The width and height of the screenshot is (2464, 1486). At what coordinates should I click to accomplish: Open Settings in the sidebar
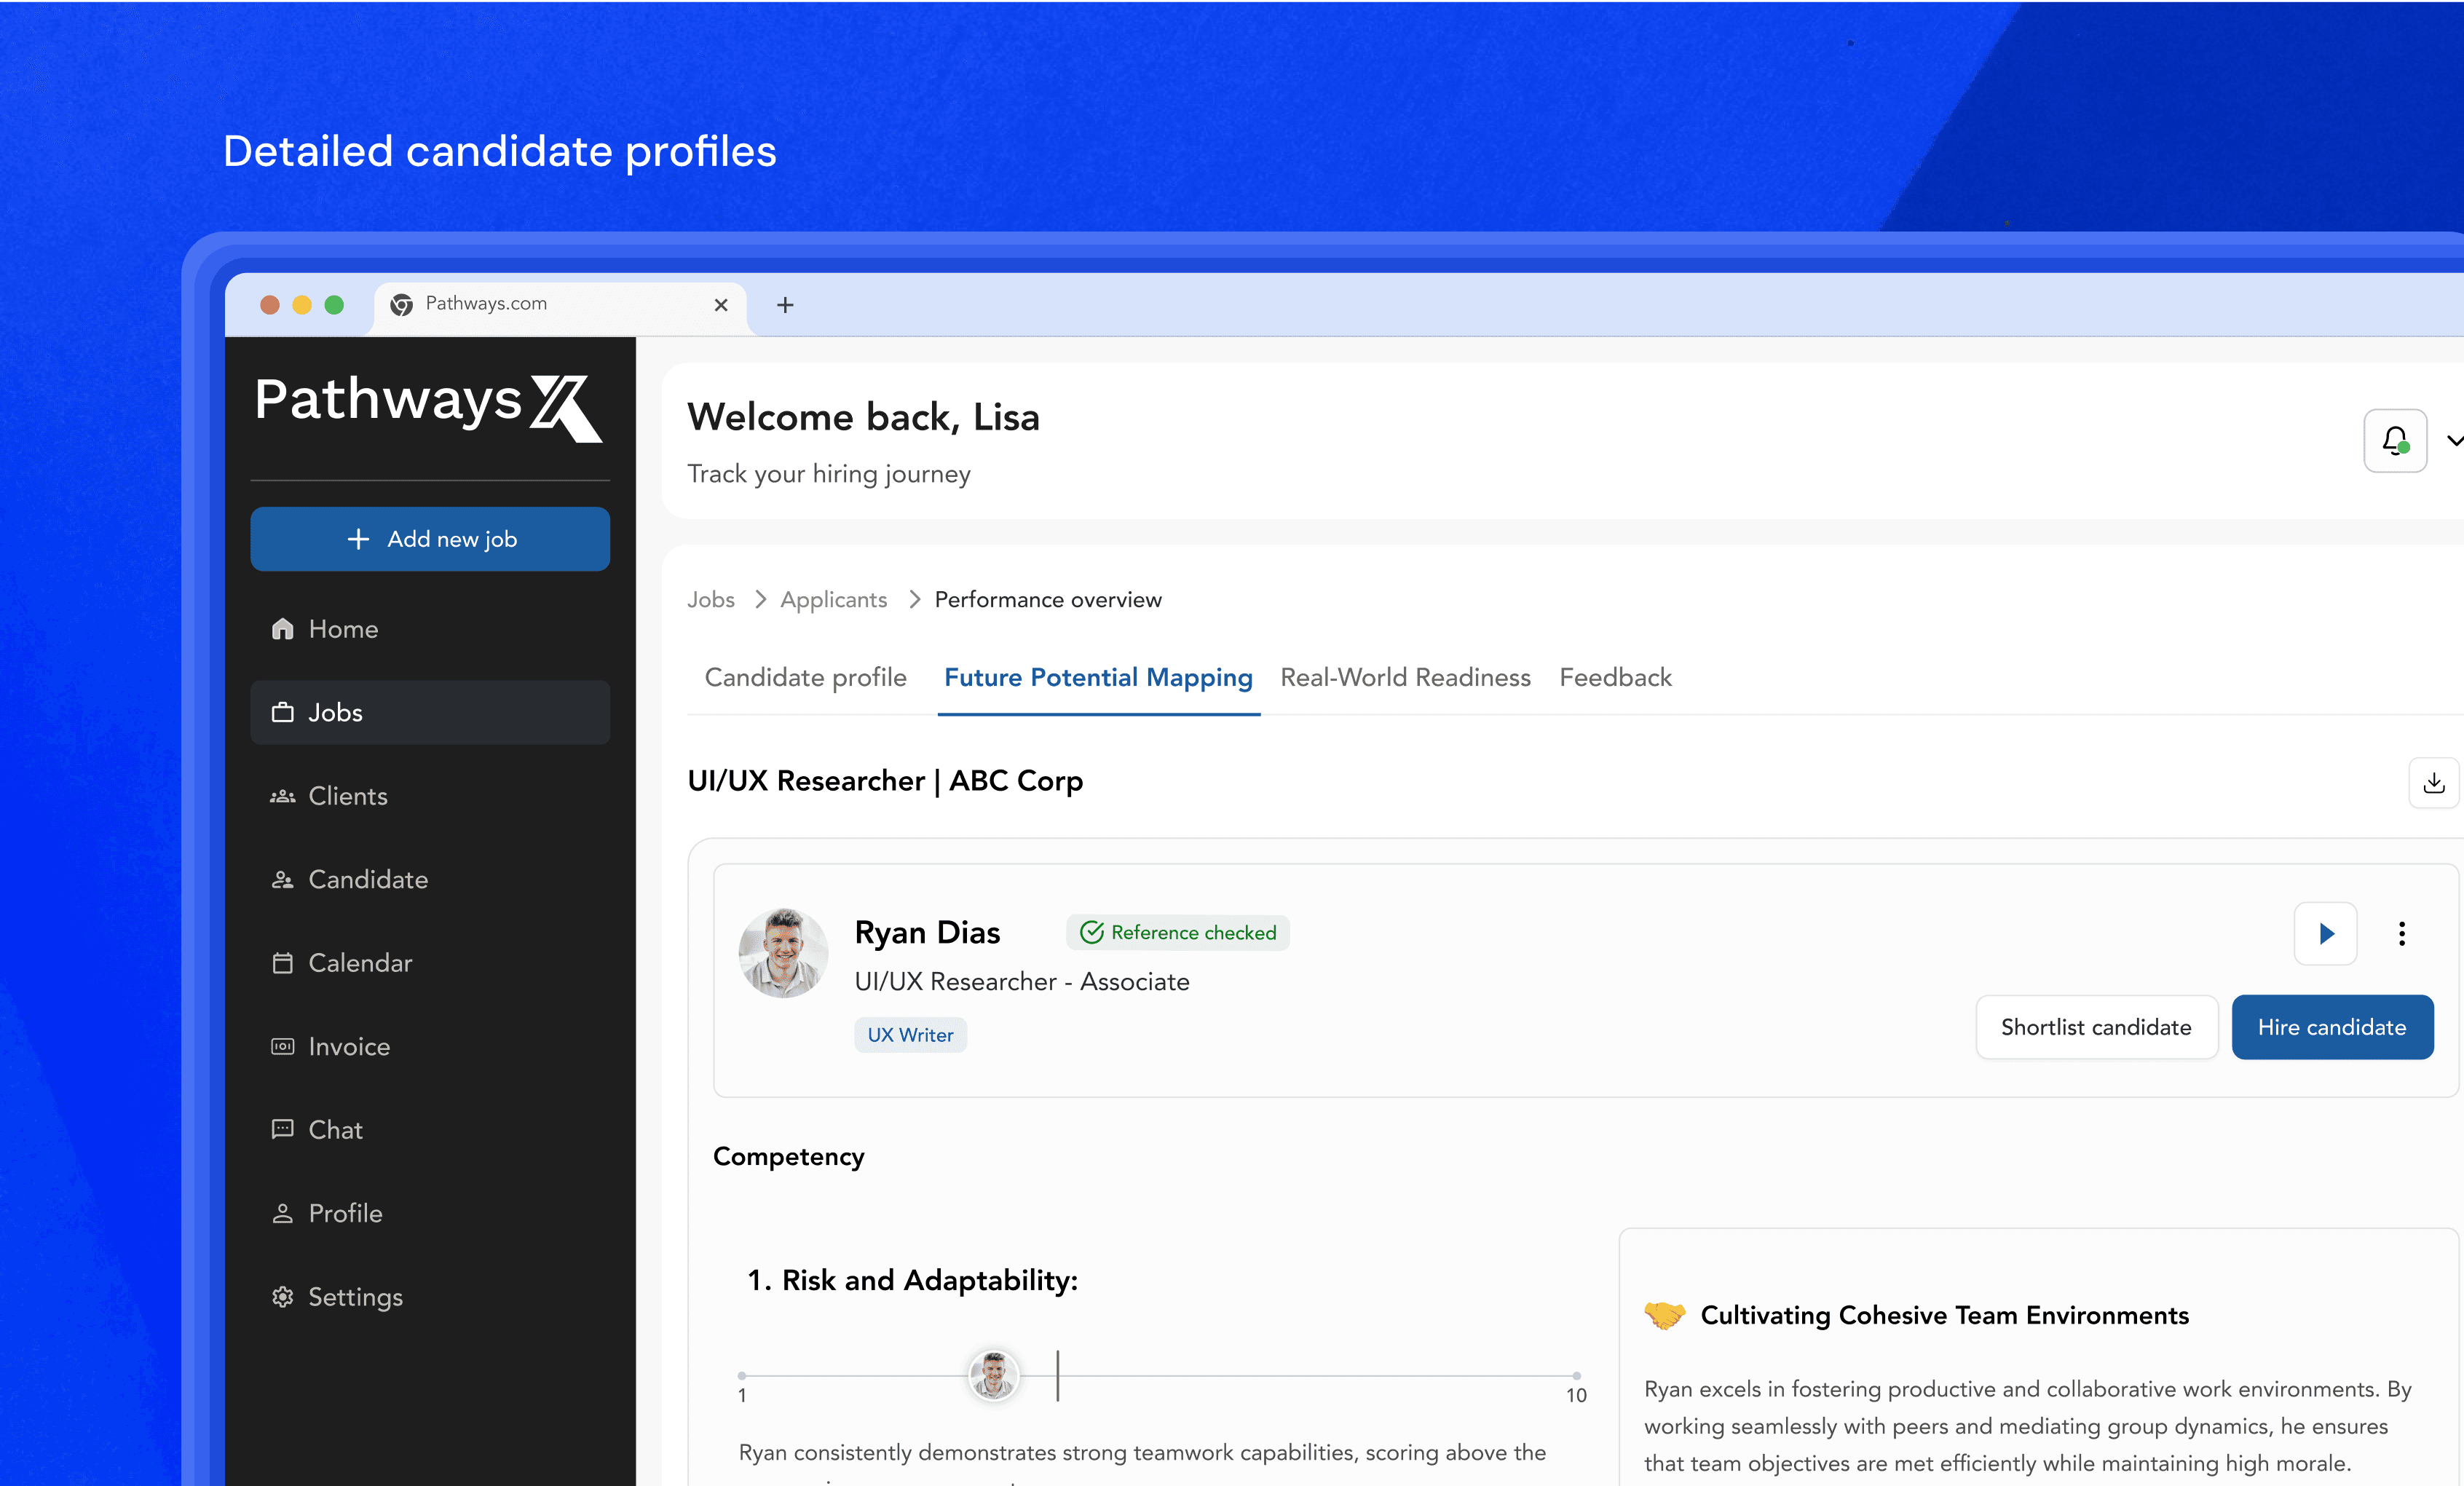(430, 1297)
